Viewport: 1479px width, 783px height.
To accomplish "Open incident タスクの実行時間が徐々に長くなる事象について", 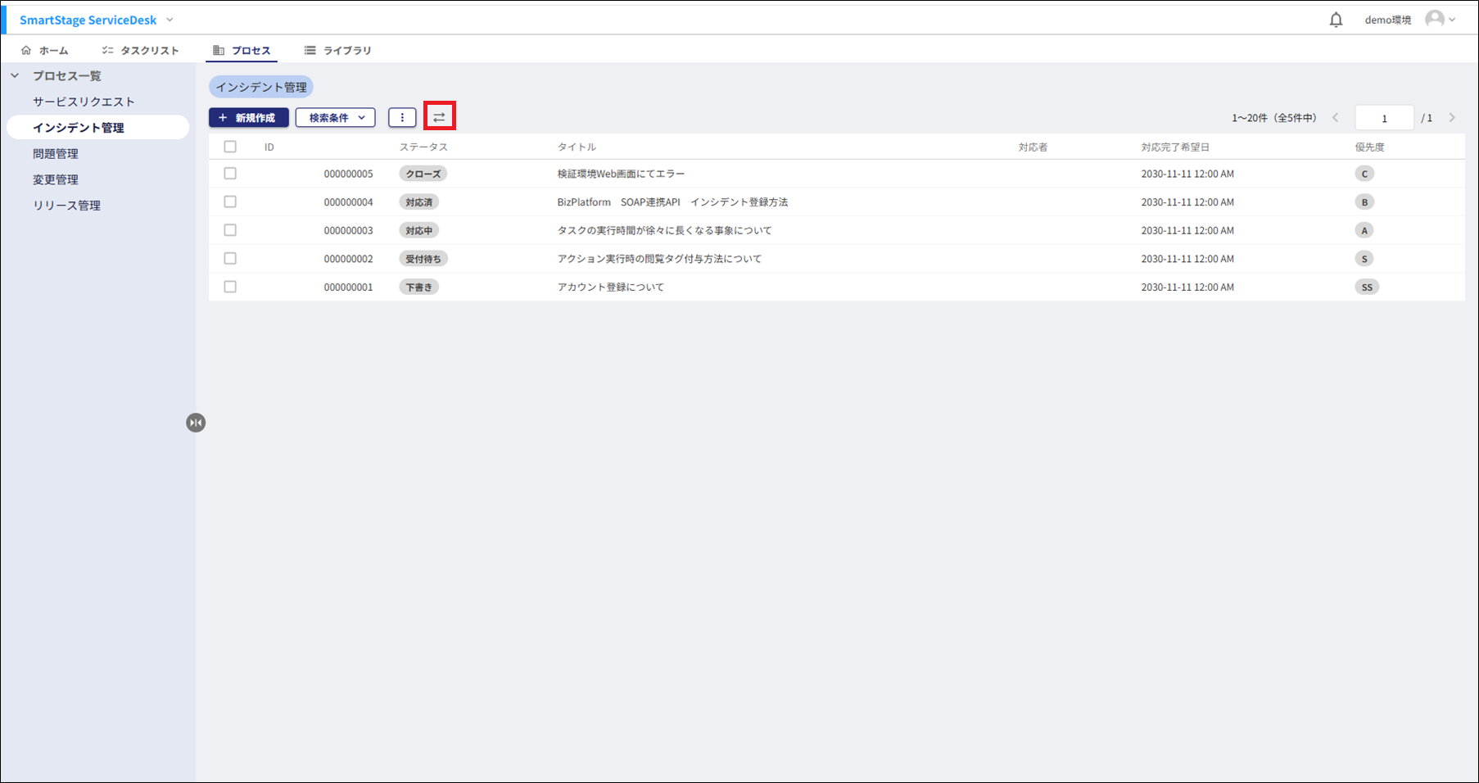I will point(664,230).
